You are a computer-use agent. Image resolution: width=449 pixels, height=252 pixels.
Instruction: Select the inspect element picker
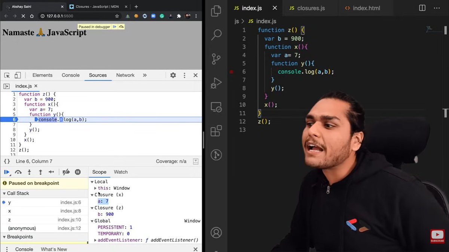pos(7,75)
